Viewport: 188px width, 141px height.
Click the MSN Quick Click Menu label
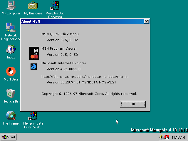[60, 34]
